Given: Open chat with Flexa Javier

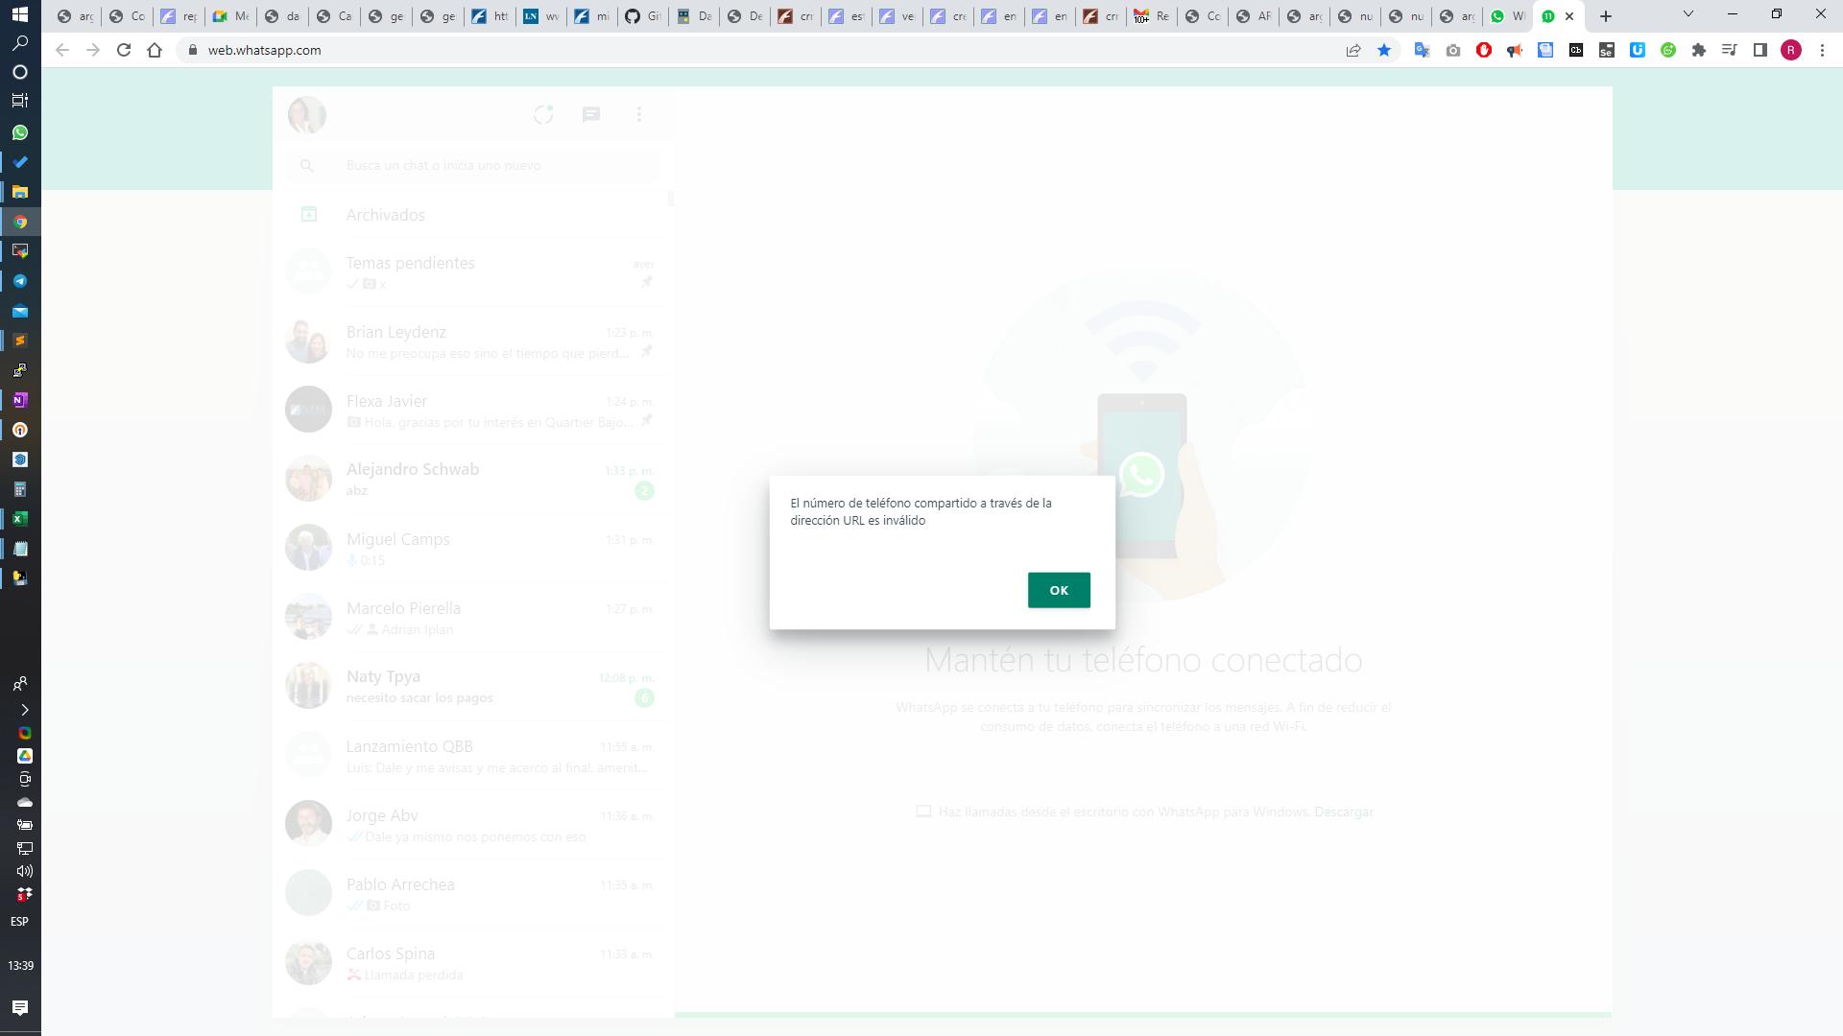Looking at the screenshot, I should [473, 411].
